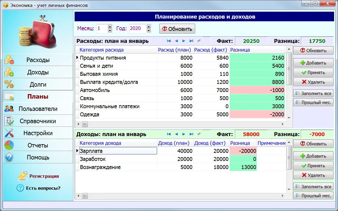Follow the Регистрация link
Viewport: 338px width, 211px height.
44,176
